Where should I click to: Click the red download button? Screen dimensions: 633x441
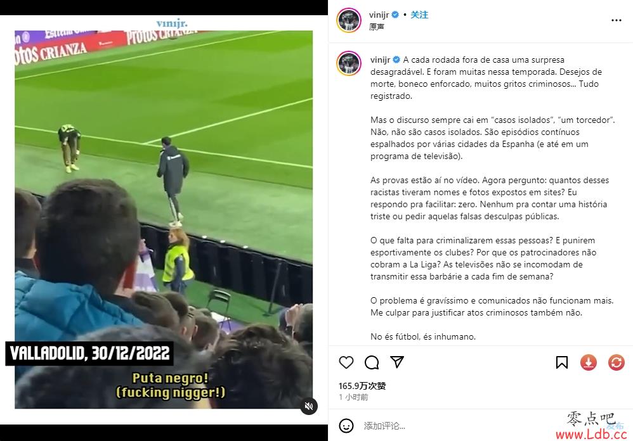[588, 362]
